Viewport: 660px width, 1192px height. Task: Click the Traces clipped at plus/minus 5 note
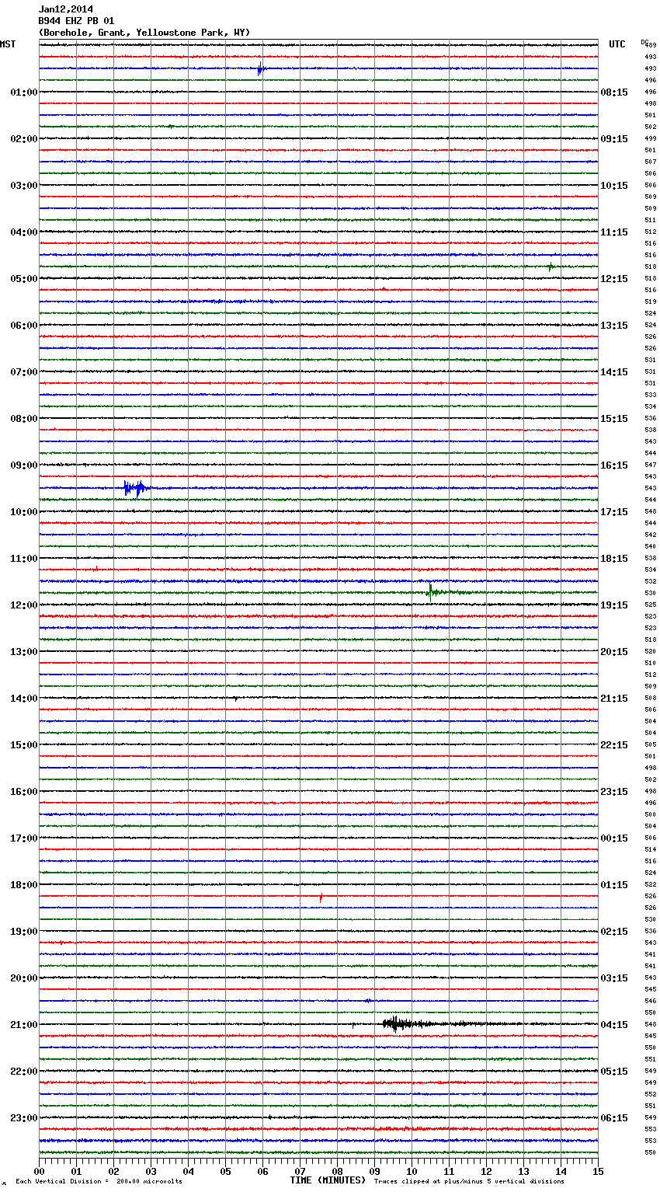pos(469,1181)
